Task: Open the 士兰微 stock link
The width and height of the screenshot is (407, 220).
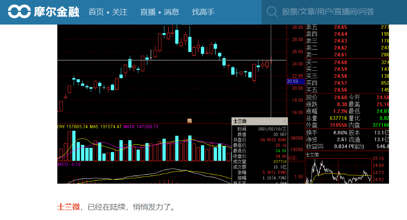Action: tap(68, 207)
